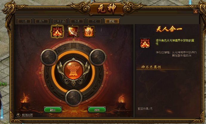Click the upper-right empty stone slot
Viewport: 206px width, 124px height.
pyautogui.click(x=98, y=57)
